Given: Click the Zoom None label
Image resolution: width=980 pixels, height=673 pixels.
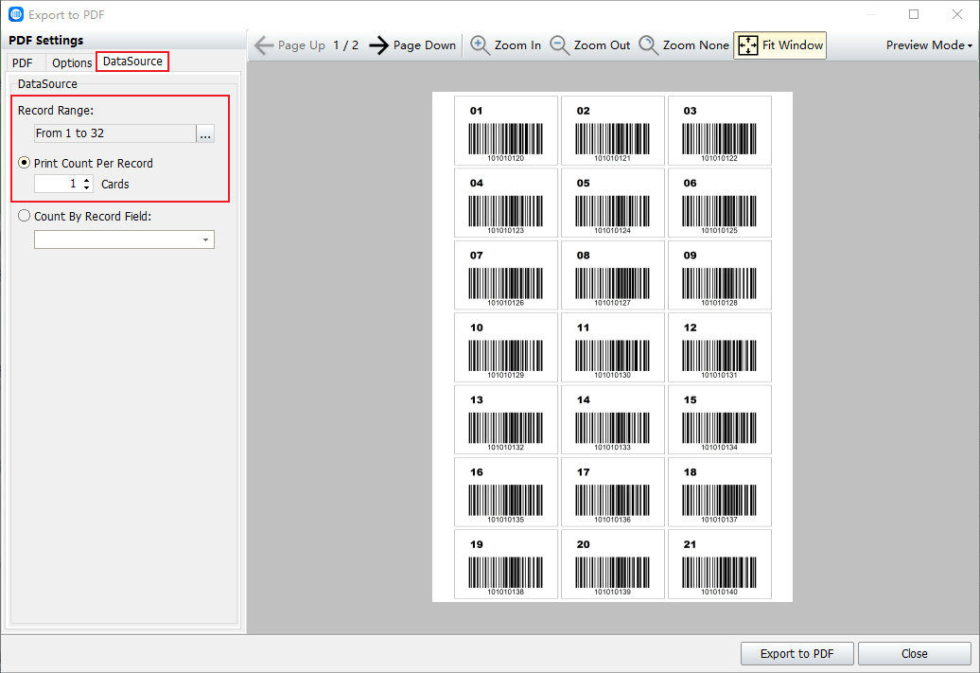Looking at the screenshot, I should tap(695, 45).
